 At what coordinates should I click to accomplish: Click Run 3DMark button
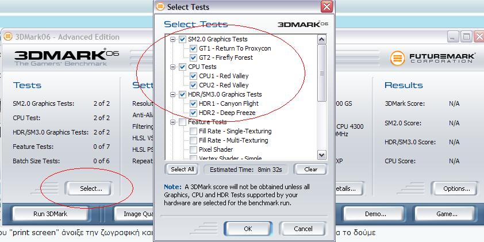(51, 214)
